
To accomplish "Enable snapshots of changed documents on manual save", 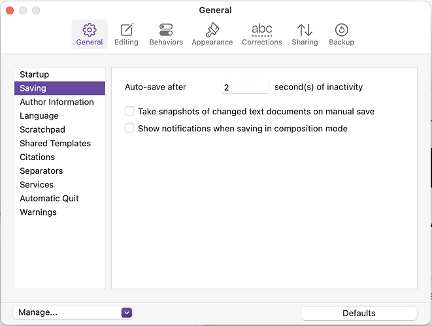I will (129, 111).
